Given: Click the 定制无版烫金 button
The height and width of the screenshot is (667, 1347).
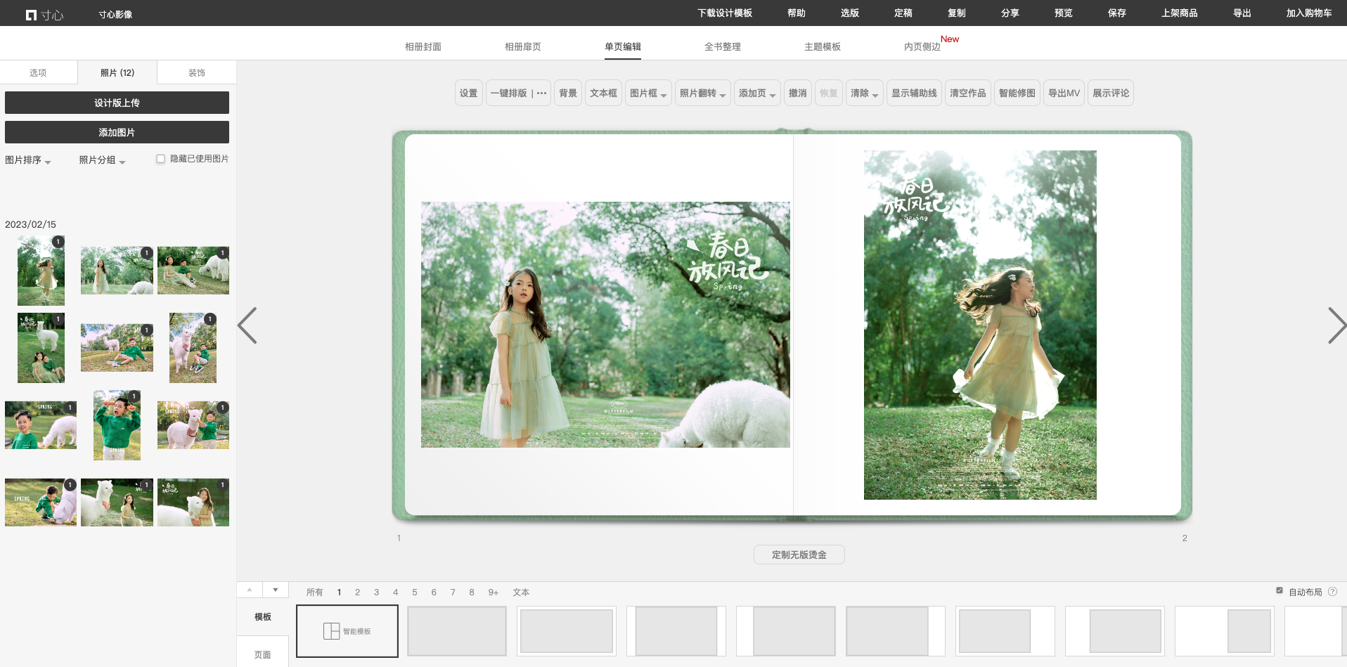Looking at the screenshot, I should (799, 555).
